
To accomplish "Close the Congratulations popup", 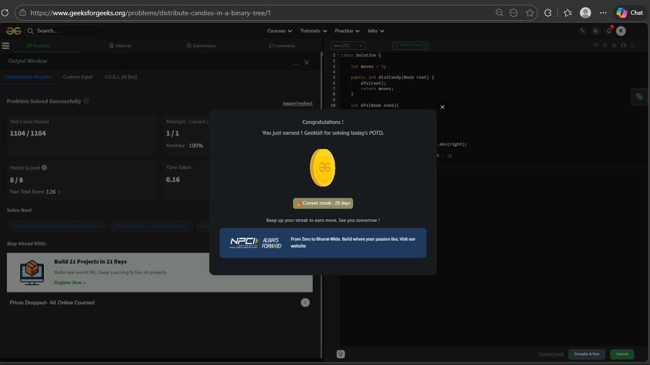I will [442, 107].
